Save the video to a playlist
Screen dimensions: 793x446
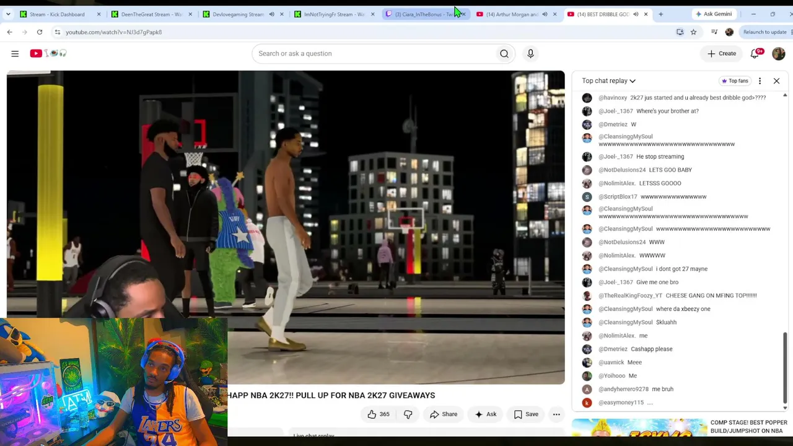[x=526, y=414]
